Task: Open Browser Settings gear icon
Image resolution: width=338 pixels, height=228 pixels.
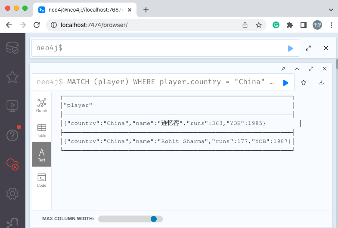Action: (12, 194)
